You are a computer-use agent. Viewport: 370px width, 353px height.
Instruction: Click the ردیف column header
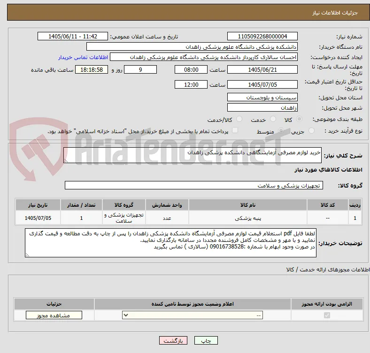355,205
